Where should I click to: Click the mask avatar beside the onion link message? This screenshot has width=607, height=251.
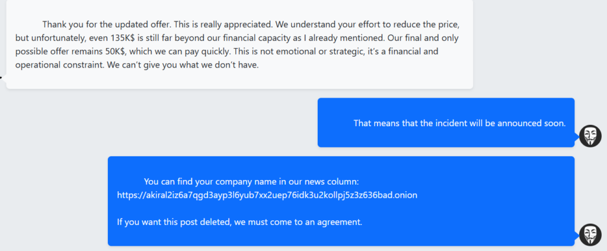click(x=590, y=234)
